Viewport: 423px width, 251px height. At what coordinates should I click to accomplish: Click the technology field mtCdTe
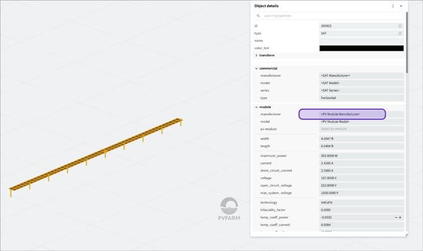coord(362,202)
